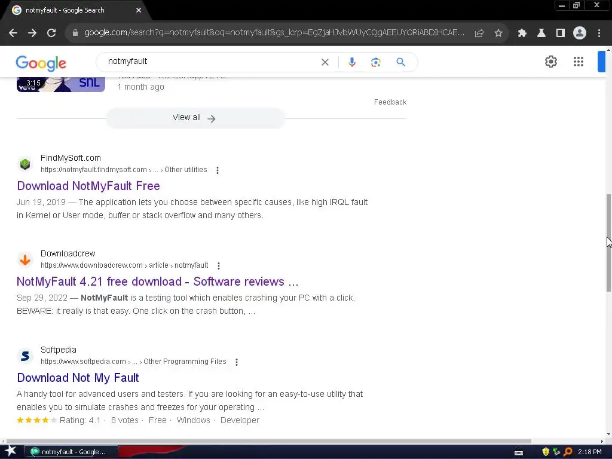Search by image with the Lens icon
Image resolution: width=612 pixels, height=459 pixels.
click(376, 62)
